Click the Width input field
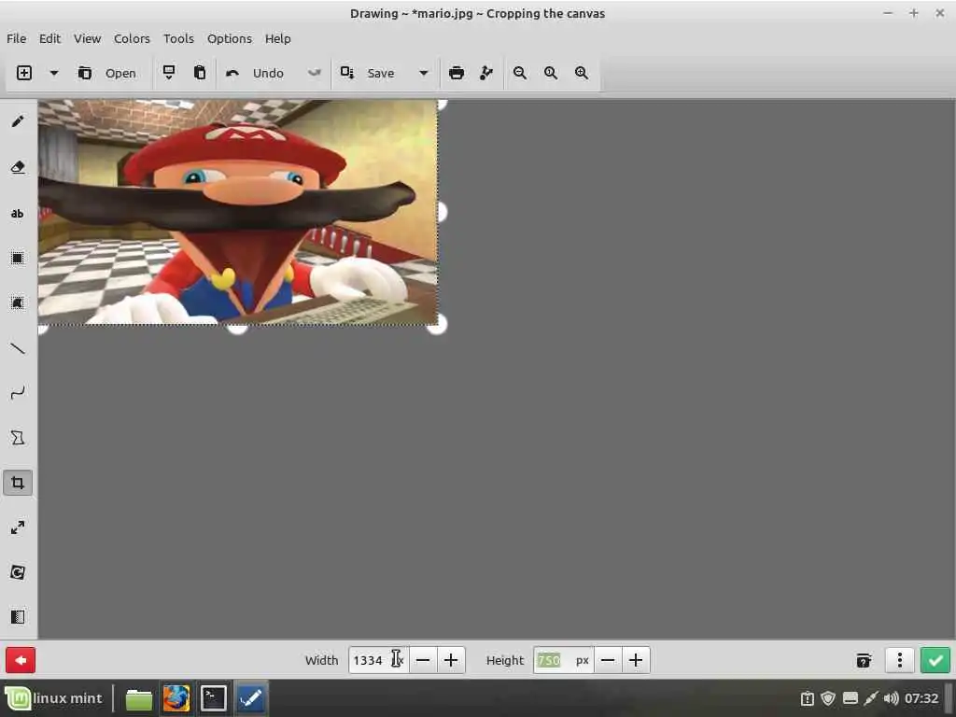The height and width of the screenshot is (717, 956). coord(378,660)
